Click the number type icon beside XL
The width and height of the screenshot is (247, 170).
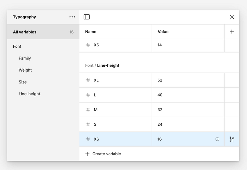(88, 80)
